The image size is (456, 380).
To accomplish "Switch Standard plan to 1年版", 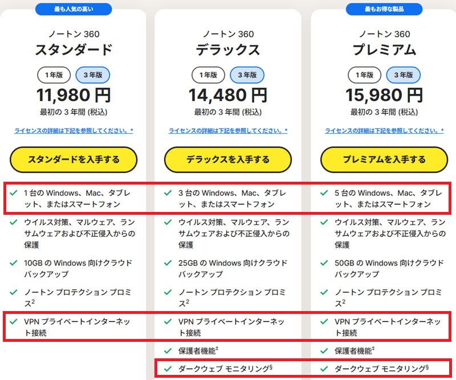I will (54, 75).
